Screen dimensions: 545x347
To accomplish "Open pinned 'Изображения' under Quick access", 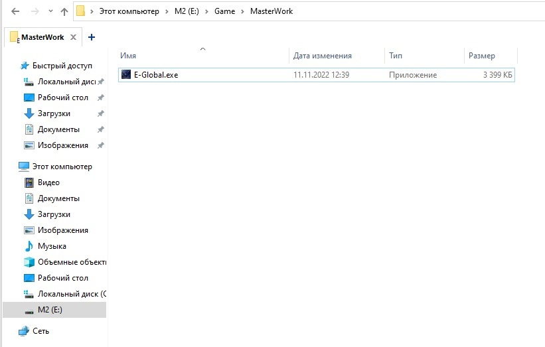I will pyautogui.click(x=62, y=145).
